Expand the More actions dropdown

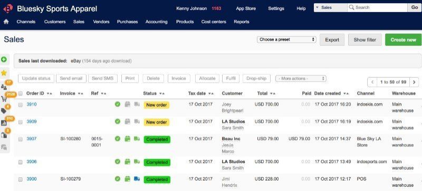301,79
